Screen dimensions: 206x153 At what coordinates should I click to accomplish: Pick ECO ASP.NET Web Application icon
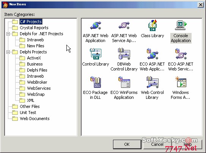coord(153,54)
